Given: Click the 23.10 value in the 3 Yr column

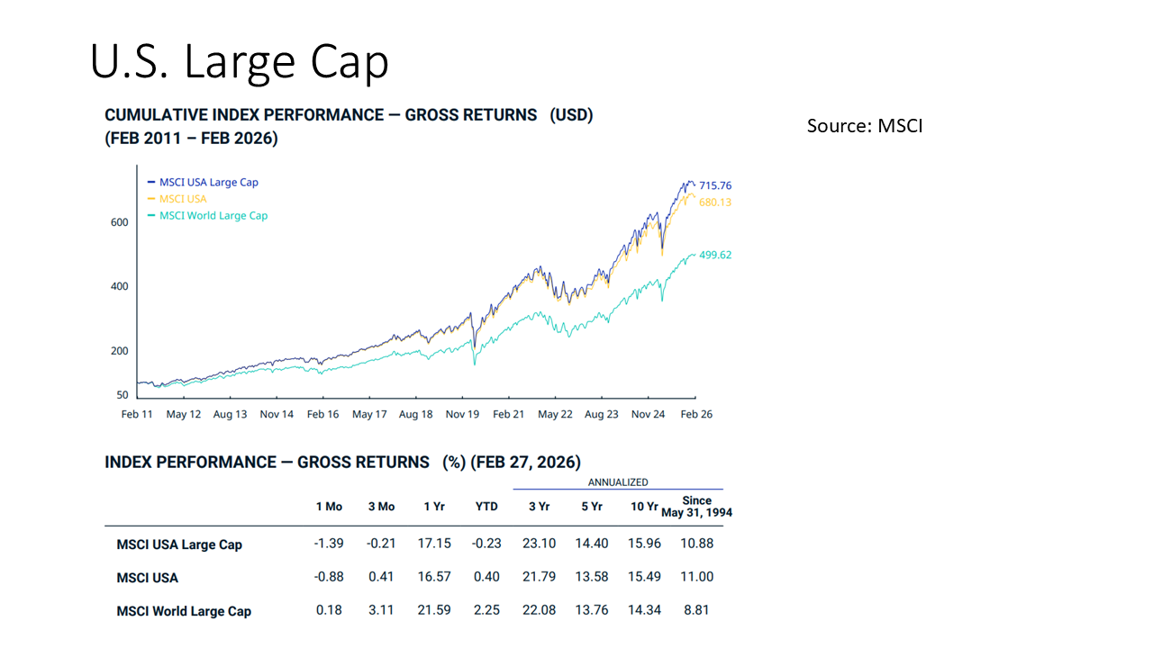Looking at the screenshot, I should pos(539,544).
